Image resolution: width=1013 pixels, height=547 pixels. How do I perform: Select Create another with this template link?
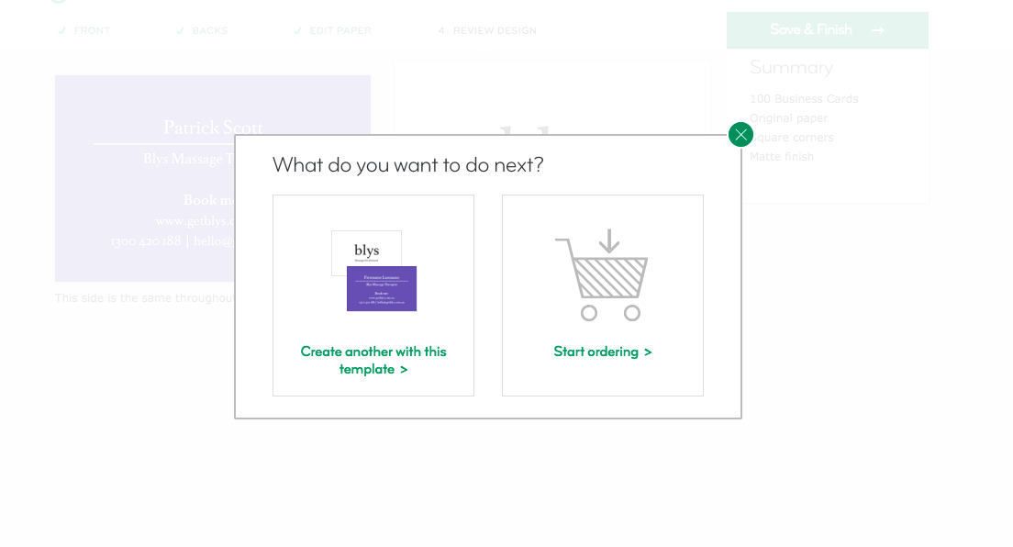(373, 360)
